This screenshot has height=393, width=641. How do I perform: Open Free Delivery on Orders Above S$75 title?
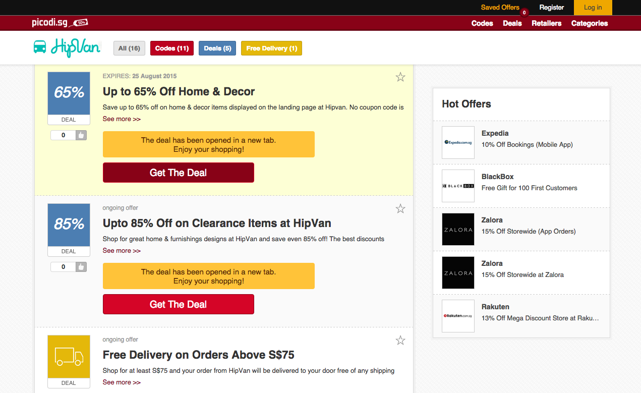tap(198, 355)
